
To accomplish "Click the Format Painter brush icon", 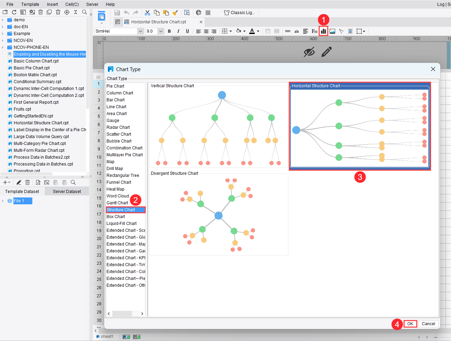I will 175,13.
